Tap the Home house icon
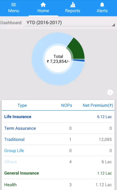 tap(43, 5)
